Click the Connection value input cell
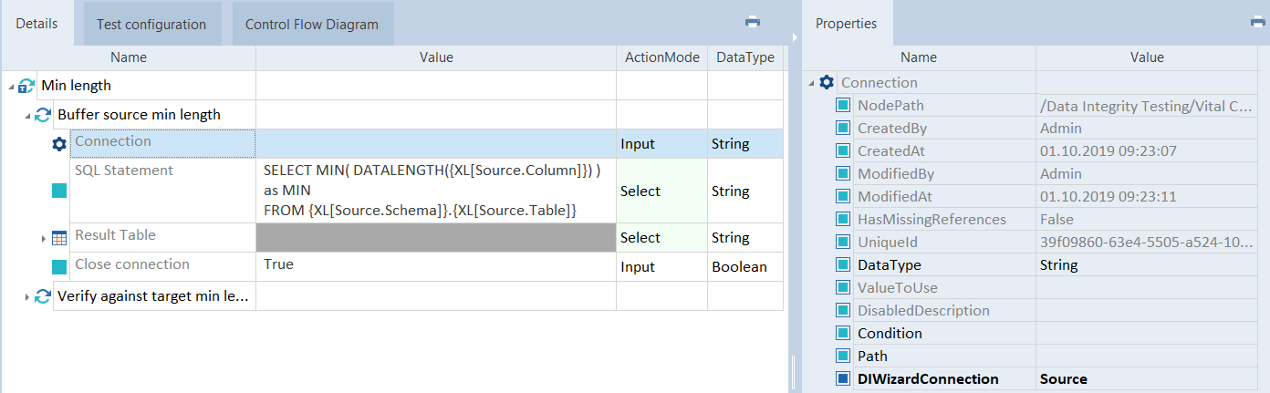Image resolution: width=1270 pixels, height=393 pixels. coord(435,143)
